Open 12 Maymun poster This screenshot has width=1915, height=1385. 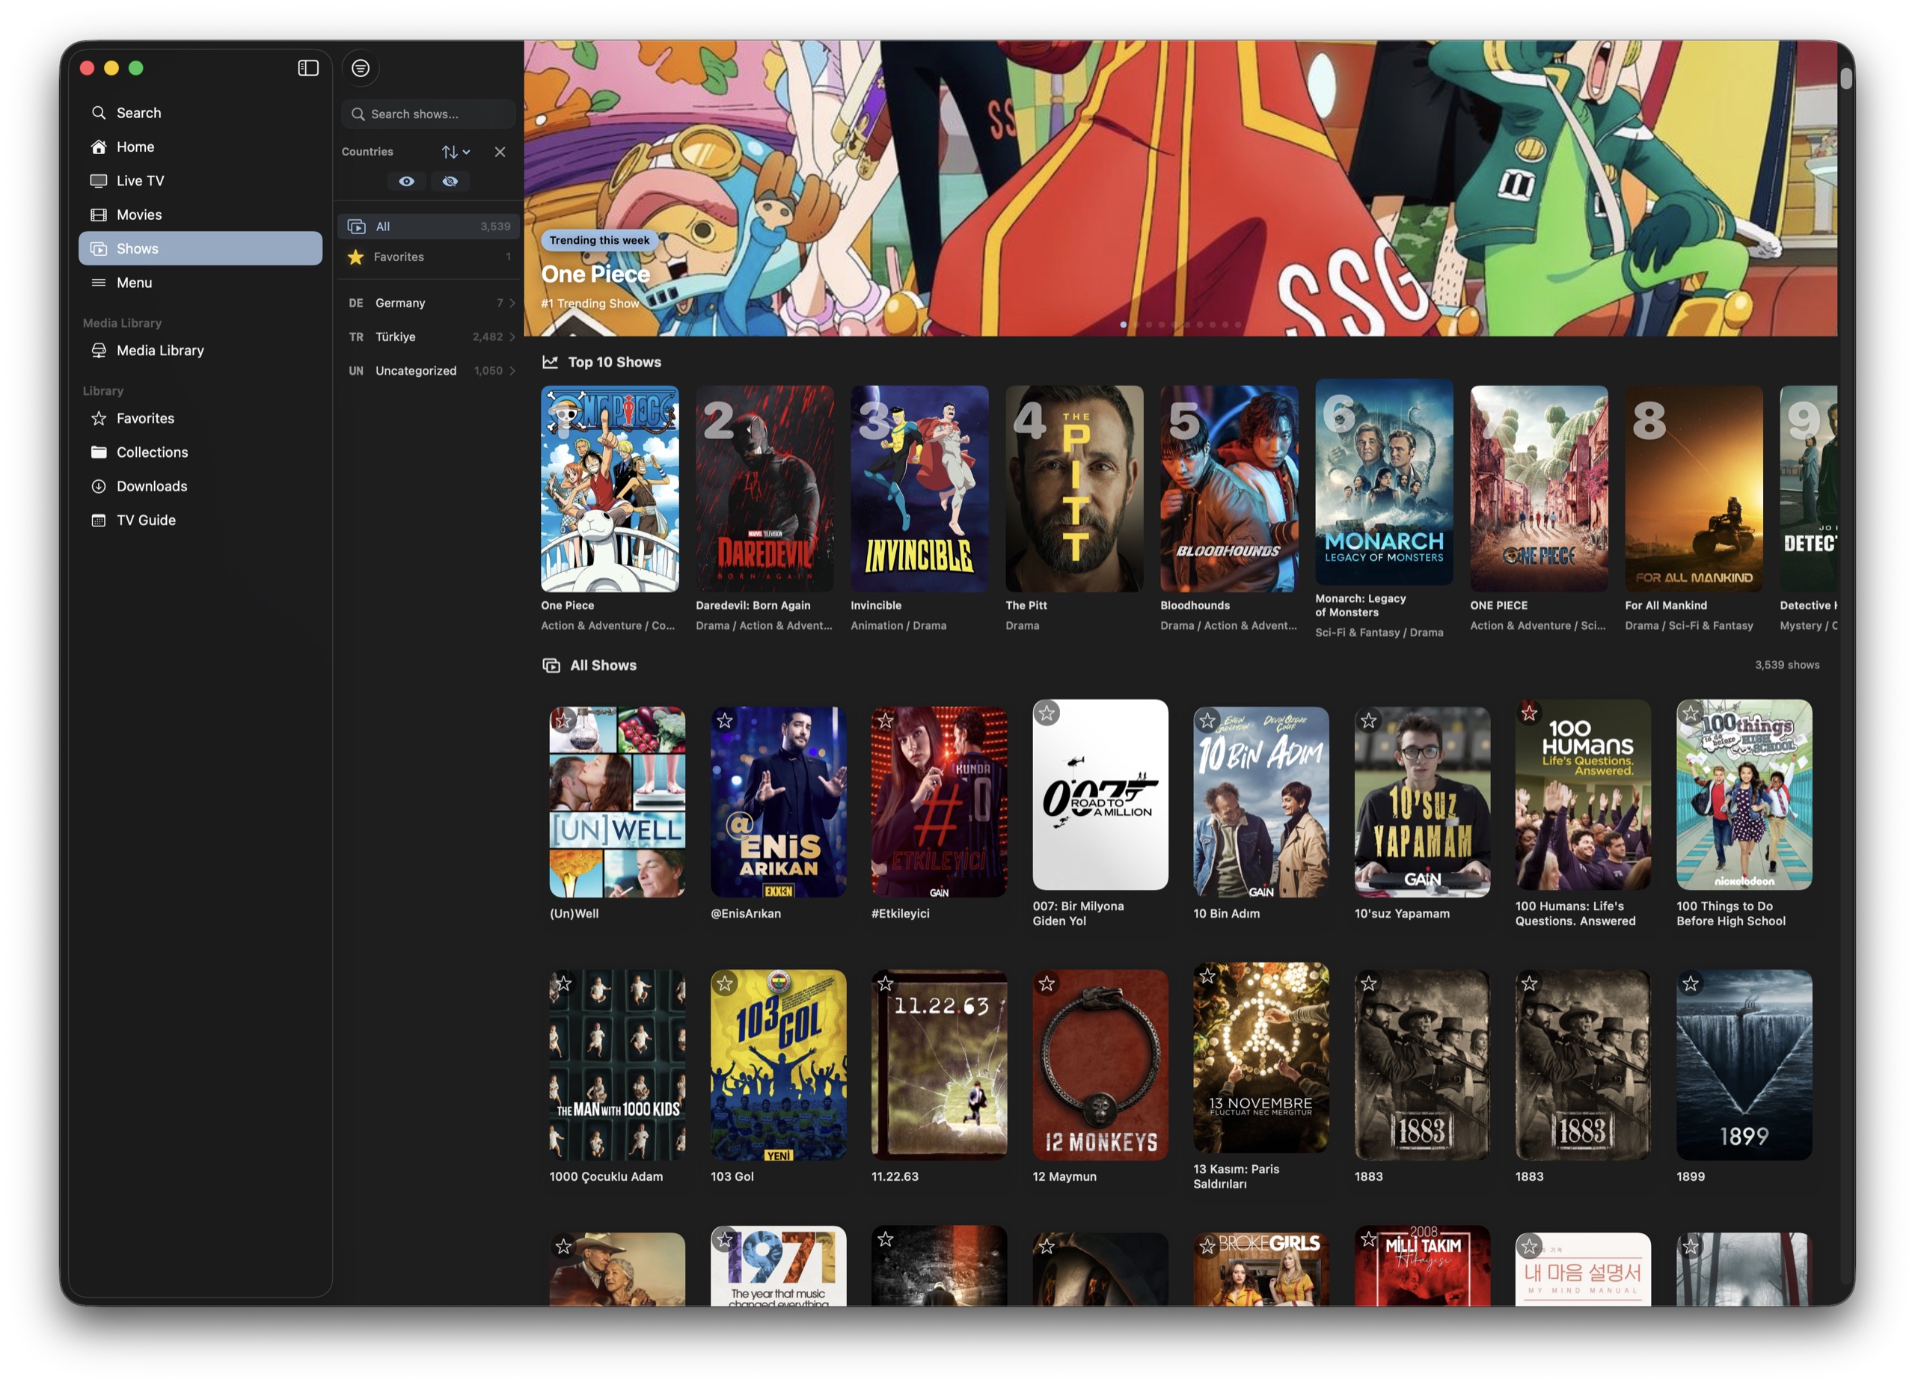(1100, 1064)
